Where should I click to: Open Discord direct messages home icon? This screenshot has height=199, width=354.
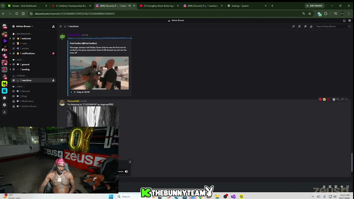click(4, 27)
